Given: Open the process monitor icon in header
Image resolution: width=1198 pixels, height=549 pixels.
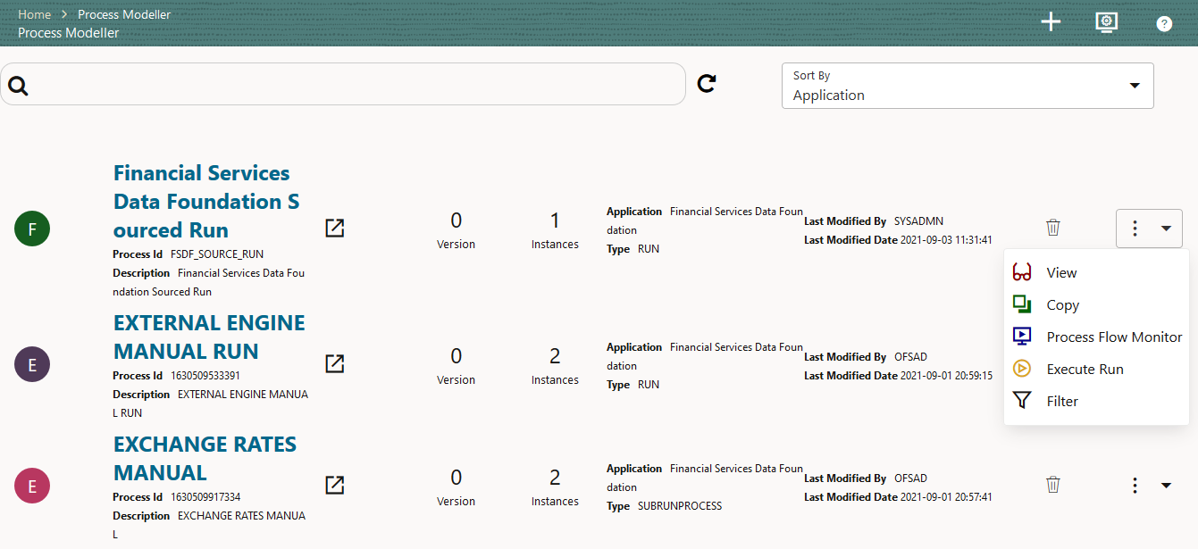Looking at the screenshot, I should (1107, 22).
